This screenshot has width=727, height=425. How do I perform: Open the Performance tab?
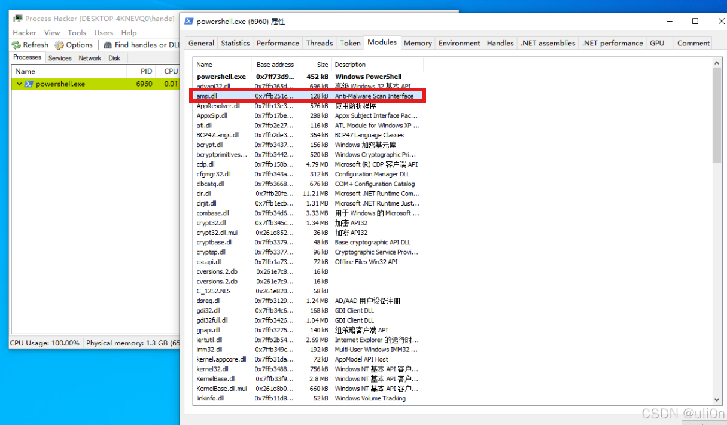(x=278, y=43)
